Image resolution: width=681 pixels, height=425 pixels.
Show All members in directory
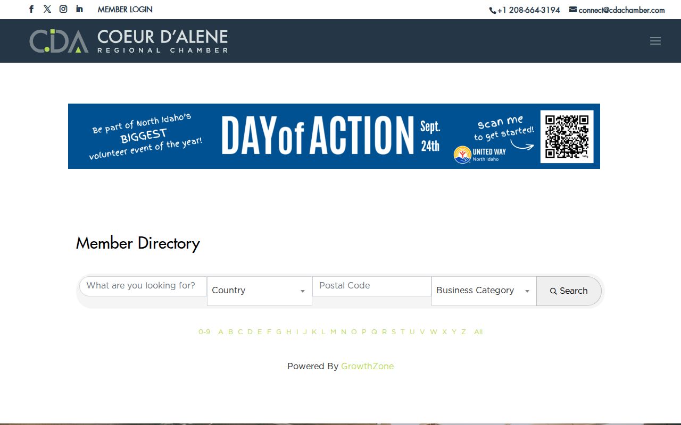[478, 332]
